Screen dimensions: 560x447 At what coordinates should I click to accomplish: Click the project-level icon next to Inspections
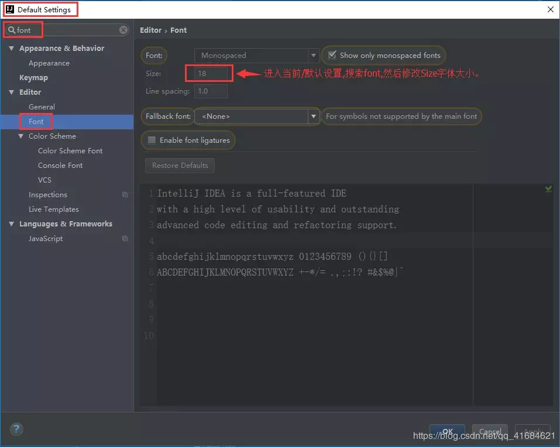[x=125, y=195]
